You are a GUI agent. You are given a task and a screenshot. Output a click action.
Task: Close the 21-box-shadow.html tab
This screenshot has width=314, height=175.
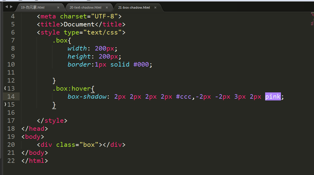coord(155,8)
